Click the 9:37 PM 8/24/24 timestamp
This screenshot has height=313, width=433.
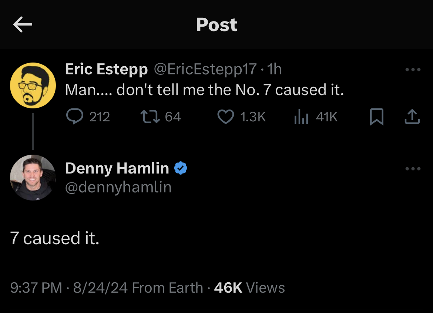[70, 287]
